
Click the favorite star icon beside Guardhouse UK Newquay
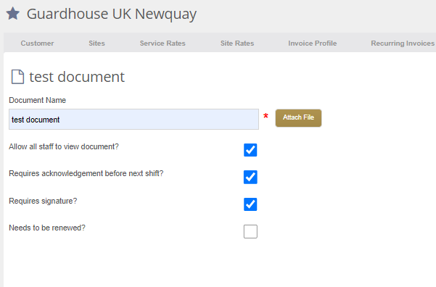click(13, 13)
